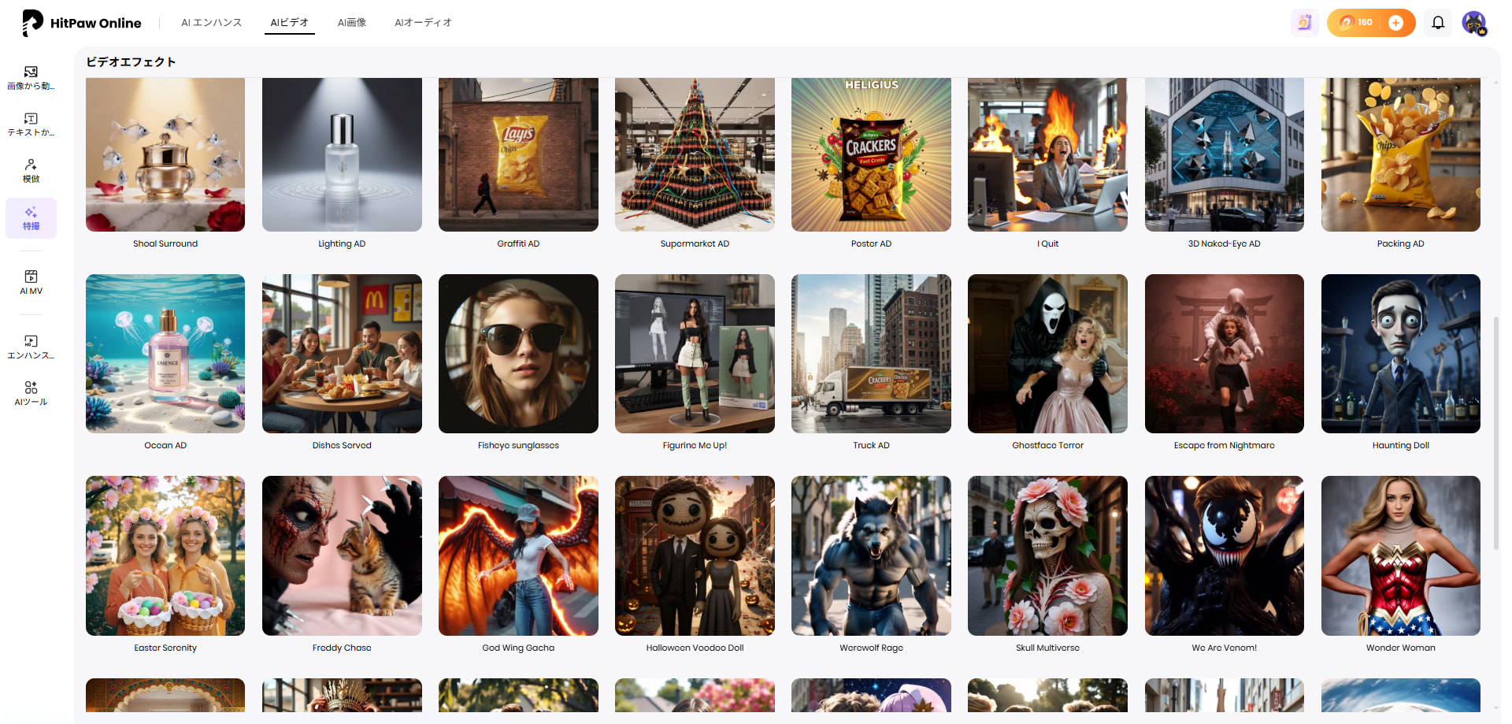Pick the Poster AD effect thumbnail
This screenshot has width=1512, height=724.
pyautogui.click(x=871, y=154)
